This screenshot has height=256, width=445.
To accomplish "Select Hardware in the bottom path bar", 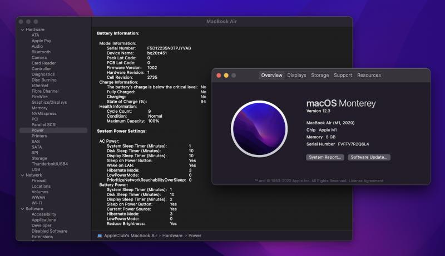I will [172, 235].
